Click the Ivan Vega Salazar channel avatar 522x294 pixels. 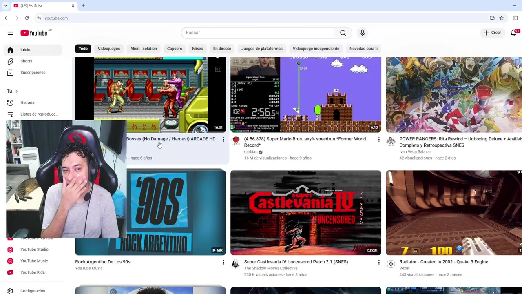[x=391, y=142]
